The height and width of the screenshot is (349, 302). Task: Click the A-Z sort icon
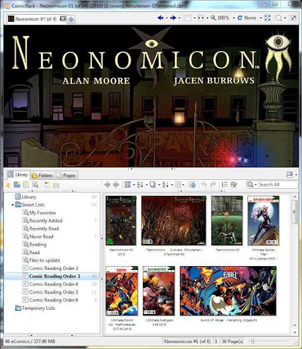(x=165, y=184)
